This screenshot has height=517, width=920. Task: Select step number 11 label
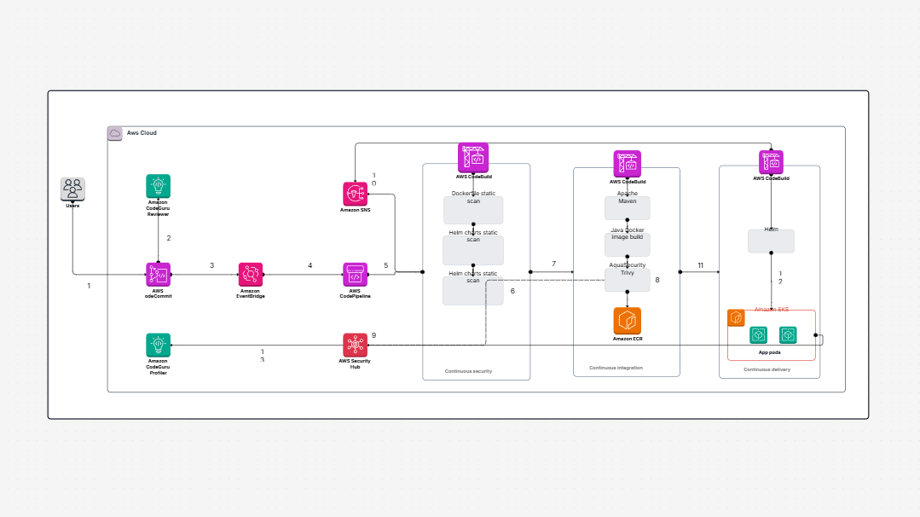701,266
